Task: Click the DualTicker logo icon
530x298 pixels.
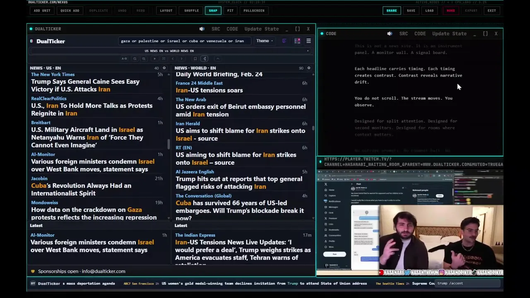Action: click(32, 41)
